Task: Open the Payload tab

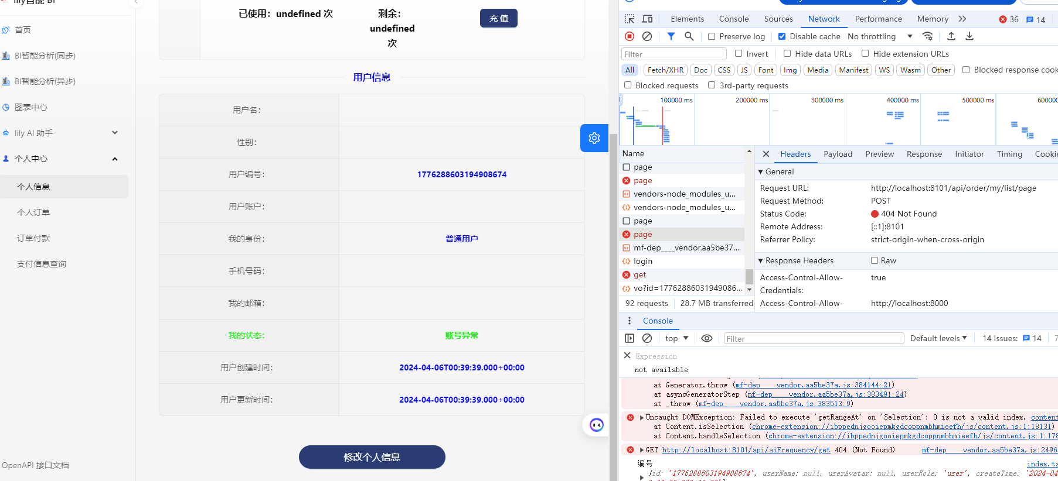Action: click(838, 154)
